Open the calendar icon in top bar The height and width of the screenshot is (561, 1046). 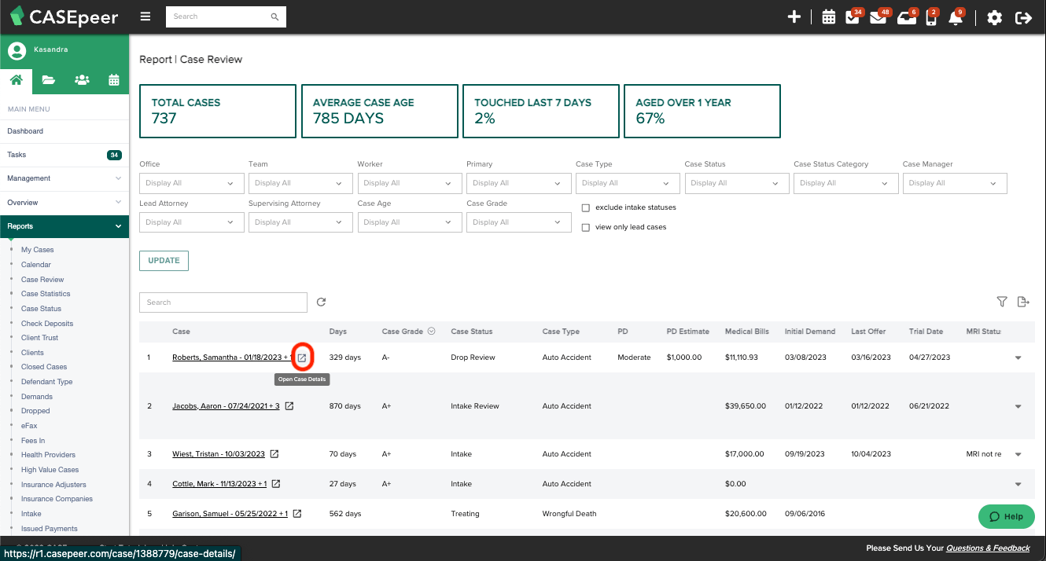pos(828,17)
